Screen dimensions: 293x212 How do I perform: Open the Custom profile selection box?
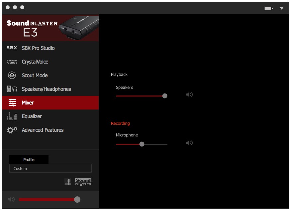click(x=50, y=168)
